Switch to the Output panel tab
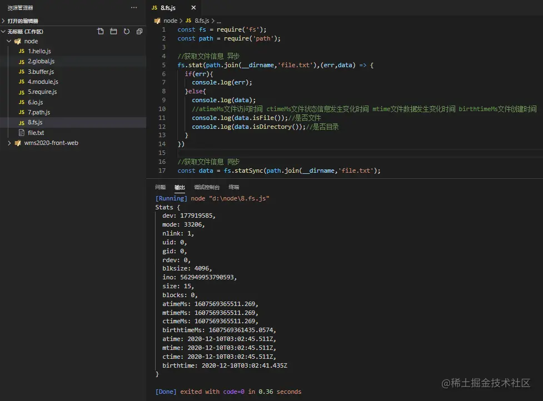This screenshot has width=543, height=401. 180,187
